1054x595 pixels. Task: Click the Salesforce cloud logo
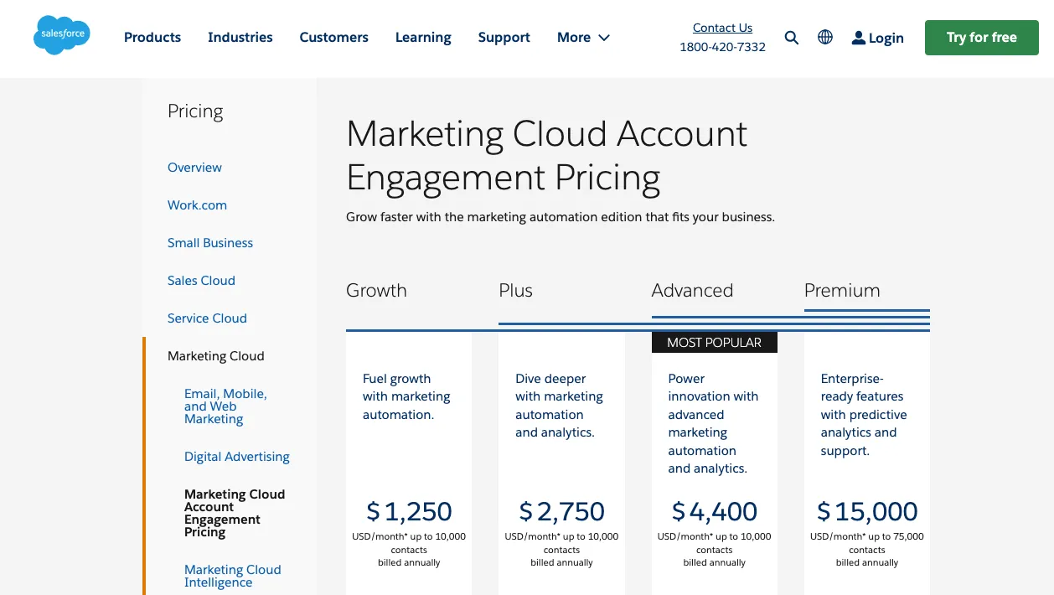pyautogui.click(x=62, y=36)
